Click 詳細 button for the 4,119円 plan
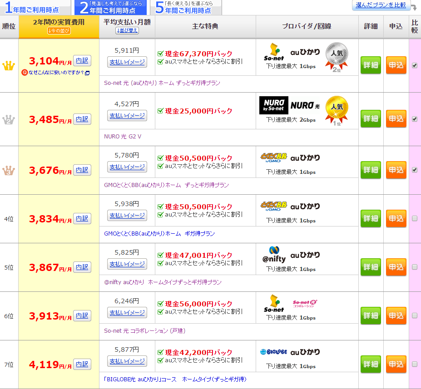The height and width of the screenshot is (389, 421). click(371, 364)
